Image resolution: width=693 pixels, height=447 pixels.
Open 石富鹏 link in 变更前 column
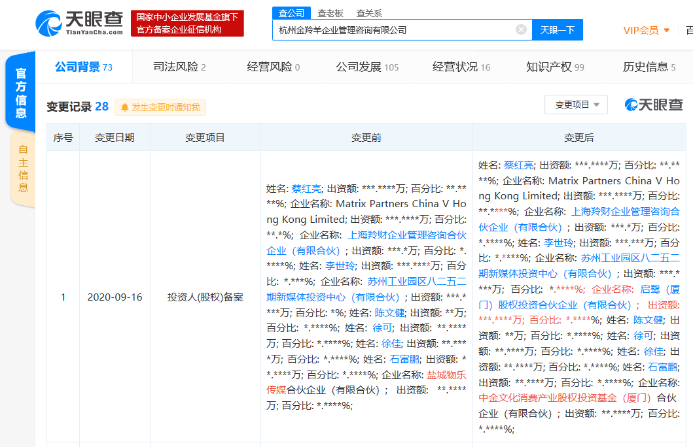[x=405, y=359]
